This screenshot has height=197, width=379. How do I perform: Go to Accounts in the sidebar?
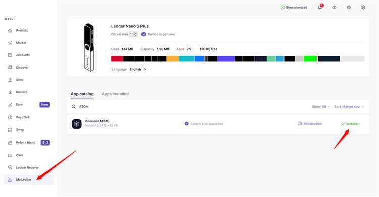[x=23, y=55]
